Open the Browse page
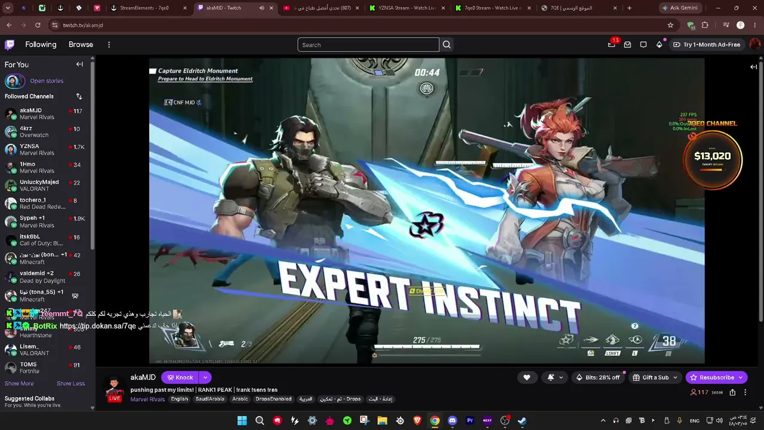Image resolution: width=764 pixels, height=430 pixels. coord(81,45)
